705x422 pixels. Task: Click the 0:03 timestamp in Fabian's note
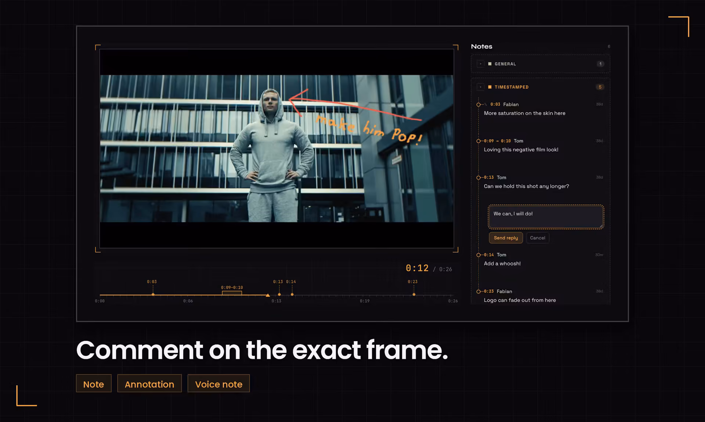pyautogui.click(x=495, y=104)
